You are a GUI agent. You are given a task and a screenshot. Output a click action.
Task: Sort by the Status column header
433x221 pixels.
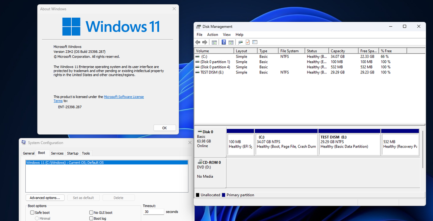click(317, 51)
